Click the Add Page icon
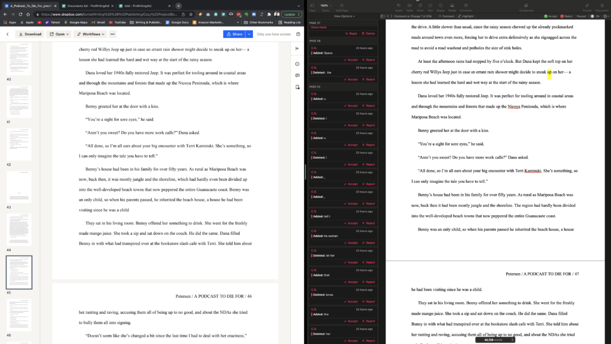The width and height of the screenshot is (611, 344). [x=342, y=5]
